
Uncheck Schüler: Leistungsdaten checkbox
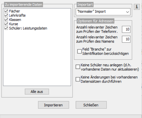[x=6, y=28]
